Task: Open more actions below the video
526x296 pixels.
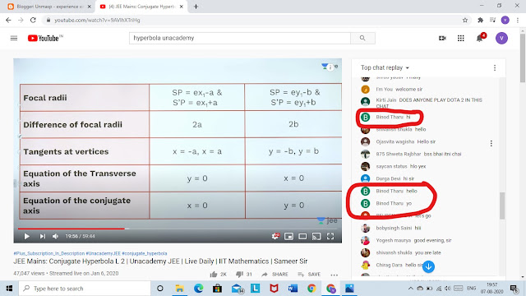Action: (x=335, y=275)
